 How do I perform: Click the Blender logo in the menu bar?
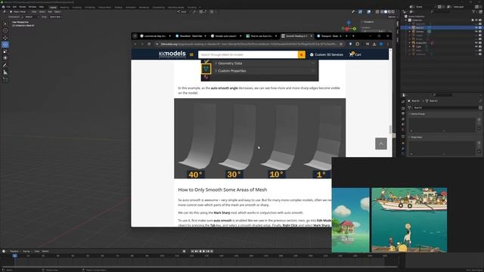pos(3,7)
